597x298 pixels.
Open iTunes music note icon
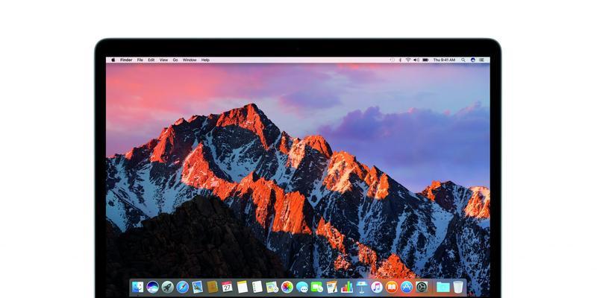pos(377,287)
